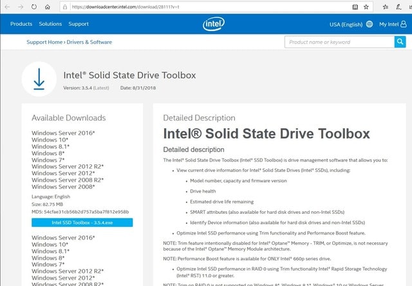Click the Intel logo
Screen dimensions: 412x286
pos(214,24)
